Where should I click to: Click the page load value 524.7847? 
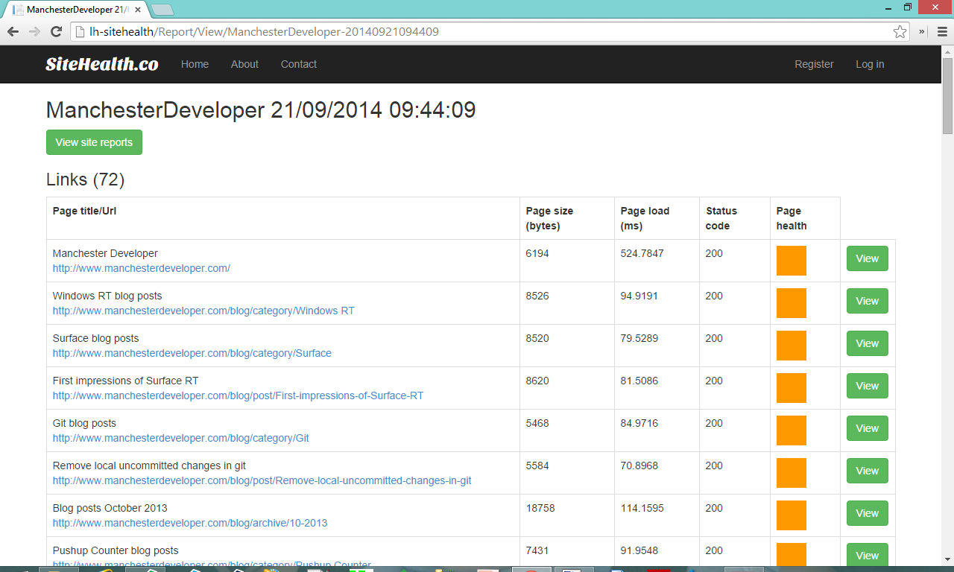coord(642,253)
